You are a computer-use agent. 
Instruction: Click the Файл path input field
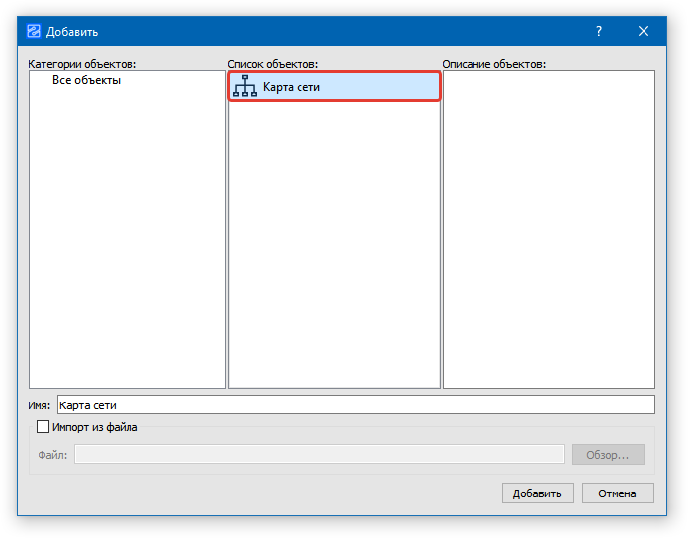coord(319,455)
